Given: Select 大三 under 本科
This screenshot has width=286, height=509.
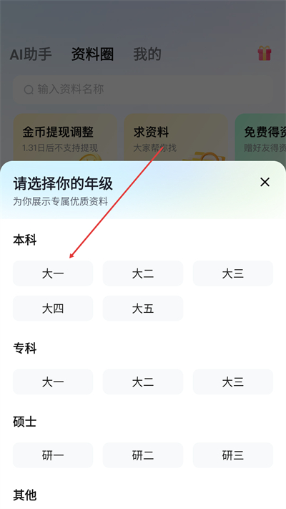Looking at the screenshot, I should click(x=233, y=273).
